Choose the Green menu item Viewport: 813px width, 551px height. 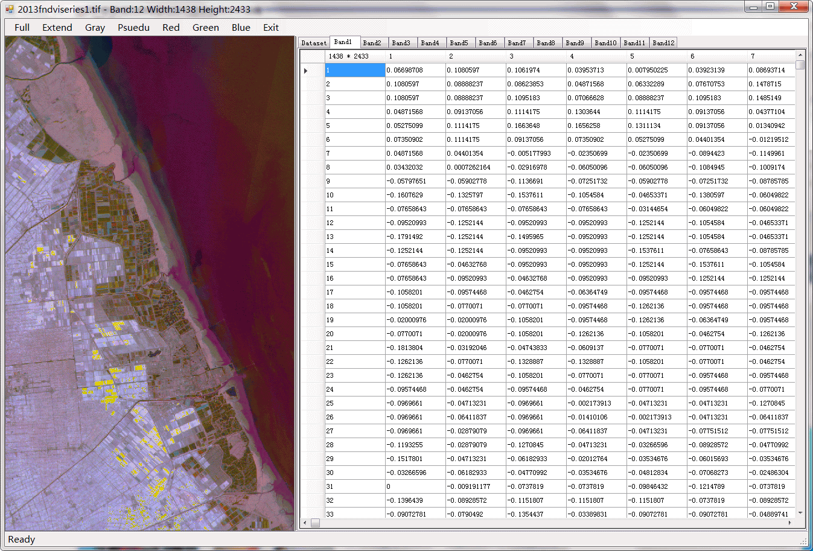coord(206,28)
